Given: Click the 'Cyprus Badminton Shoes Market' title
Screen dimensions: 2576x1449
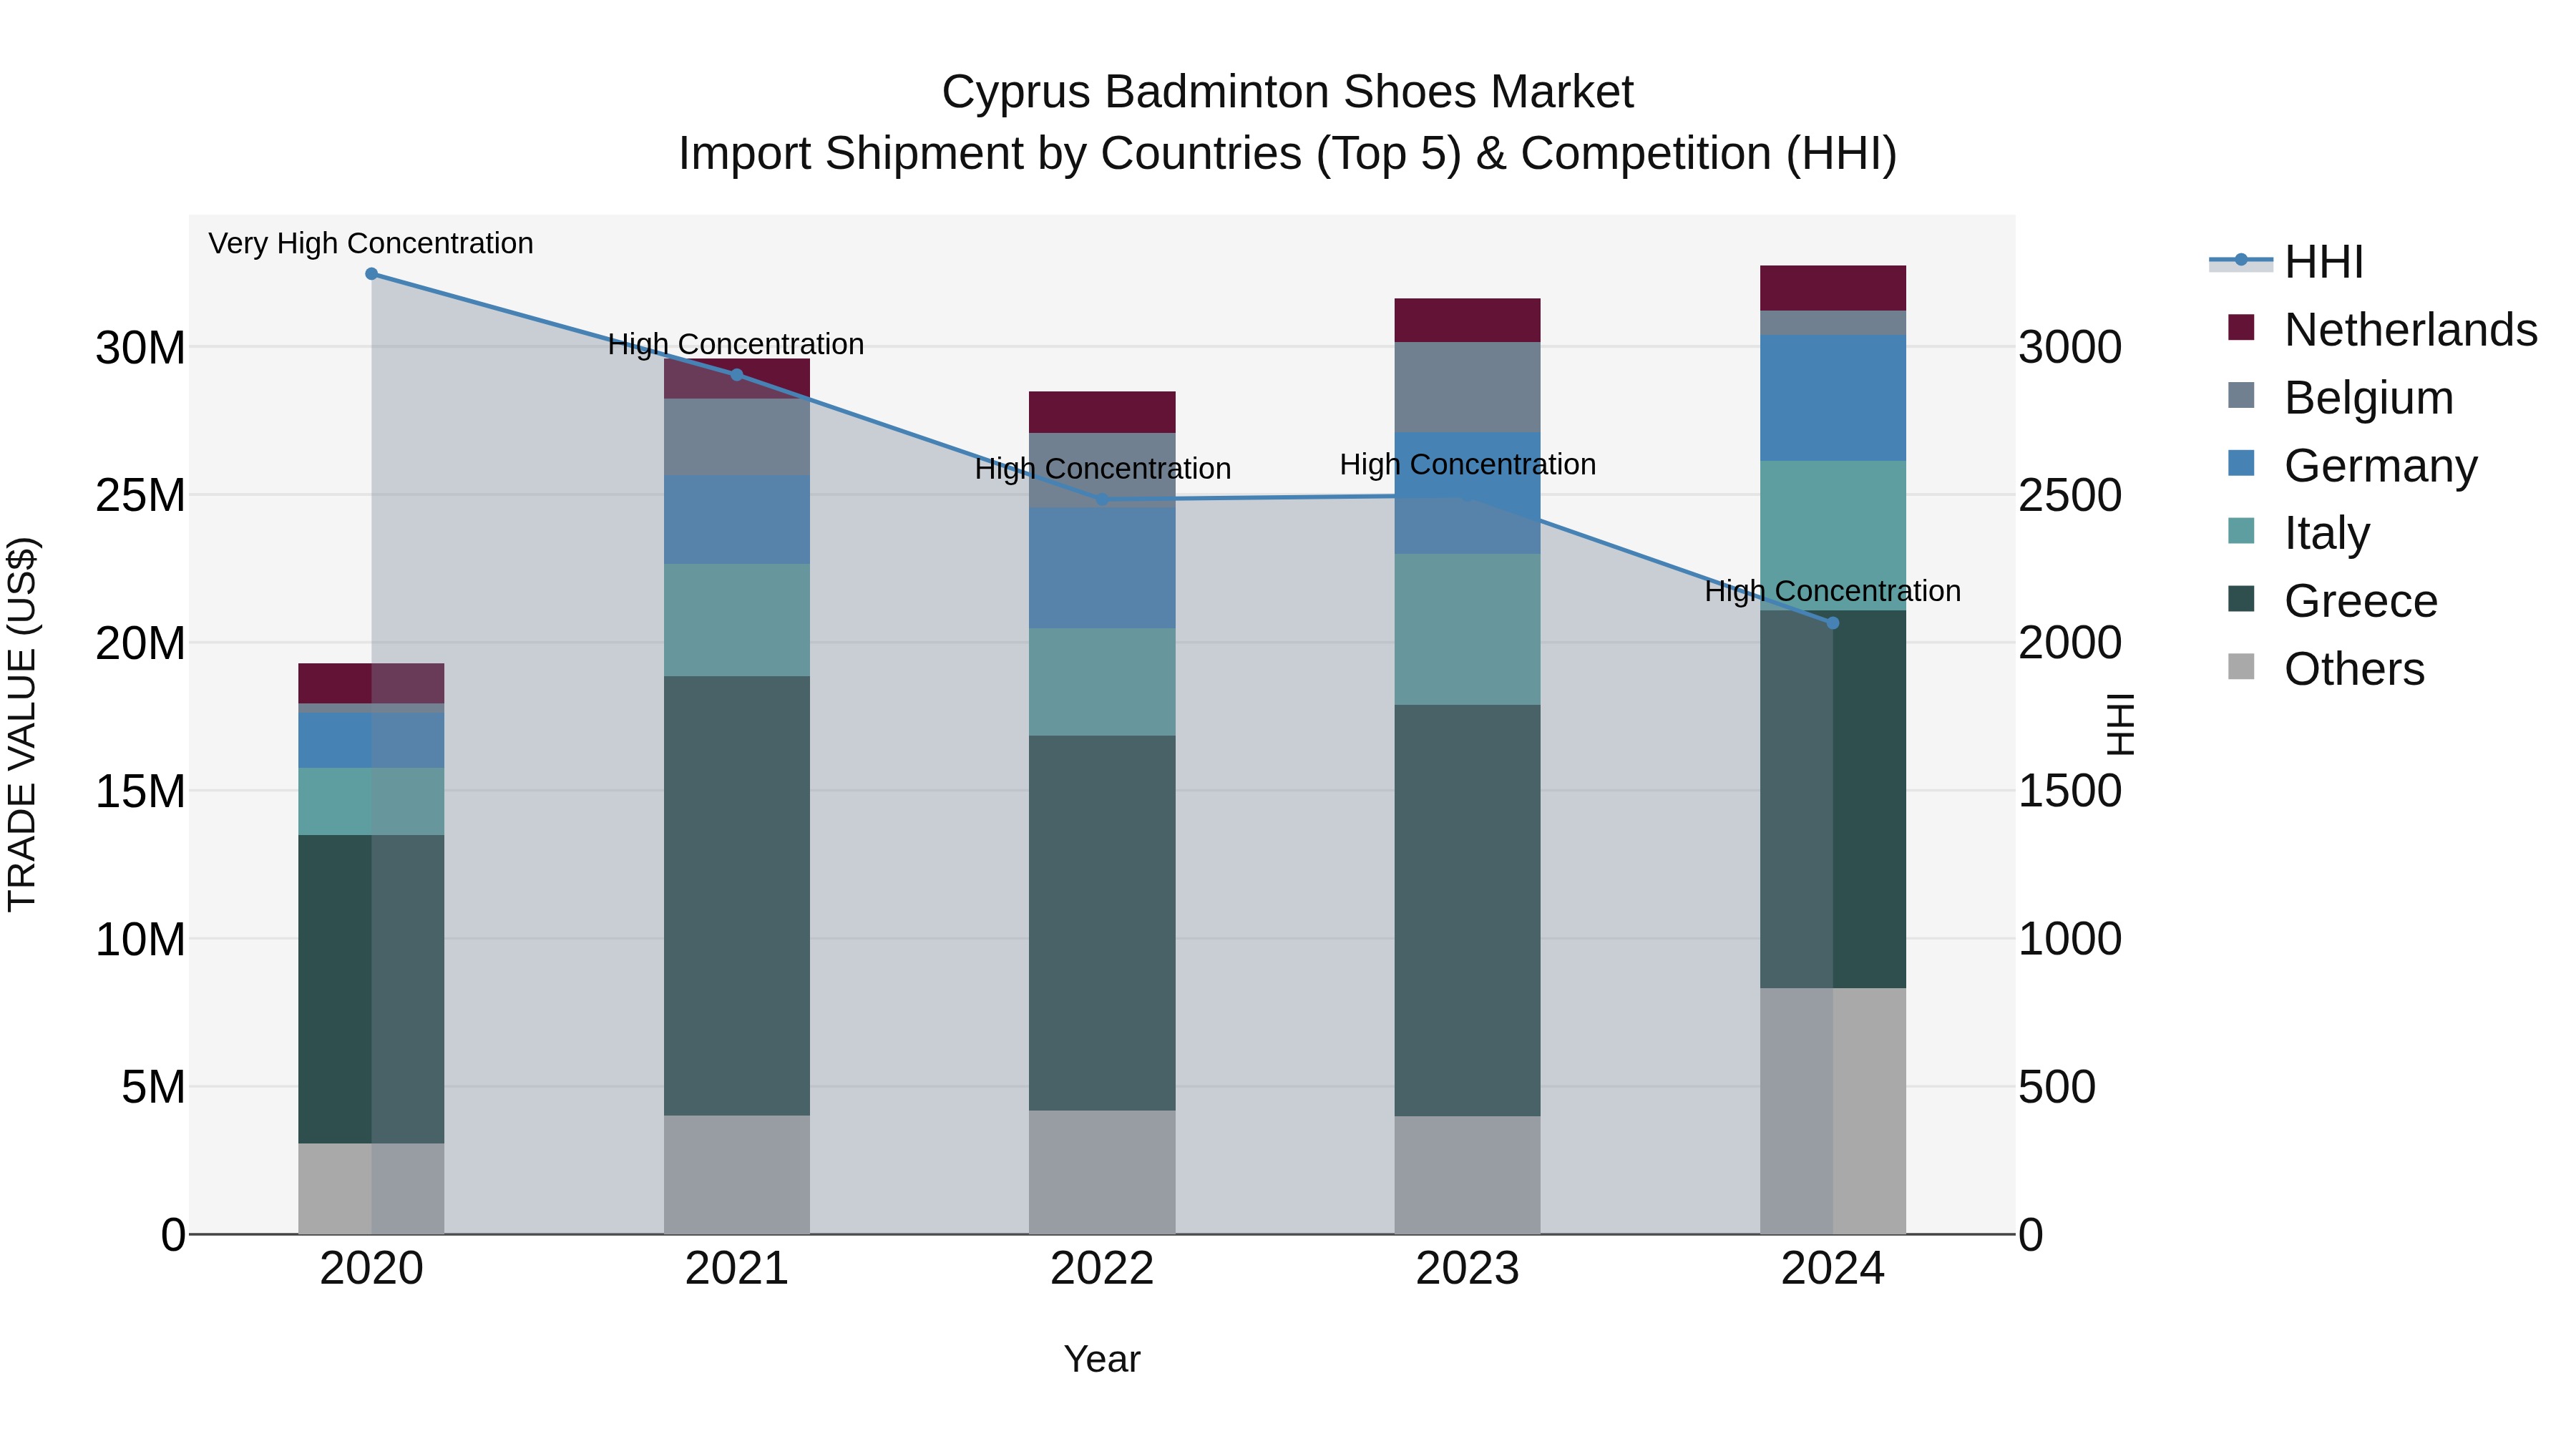Looking at the screenshot, I should pyautogui.click(x=1288, y=92).
